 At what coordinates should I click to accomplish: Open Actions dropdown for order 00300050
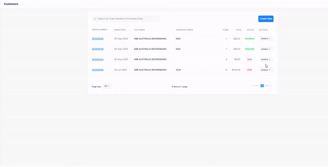click(266, 39)
